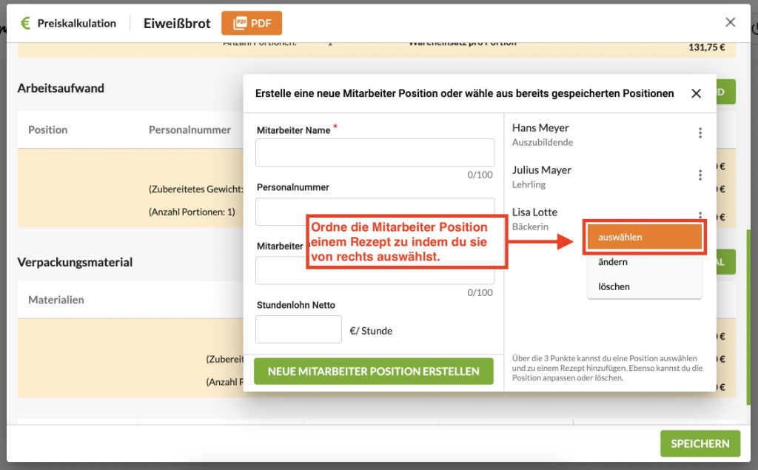This screenshot has height=470, width=758.
Task: Click the green Speichern button
Action: point(700,443)
